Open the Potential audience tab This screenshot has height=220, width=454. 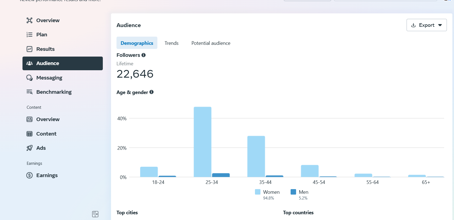click(211, 43)
